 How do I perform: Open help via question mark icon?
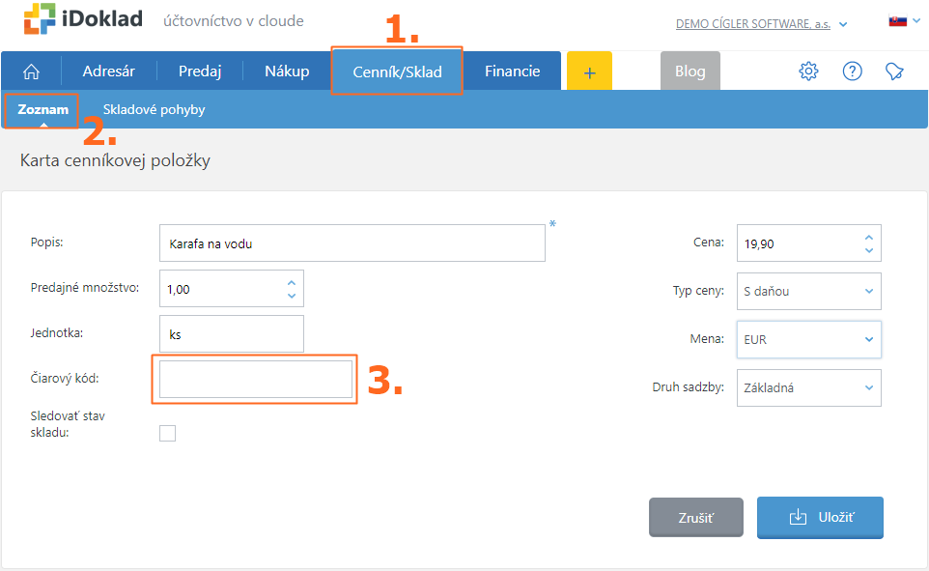point(852,71)
